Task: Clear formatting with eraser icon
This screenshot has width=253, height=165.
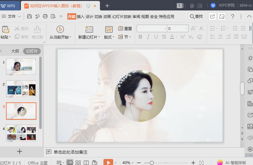Action: [x=200, y=37]
